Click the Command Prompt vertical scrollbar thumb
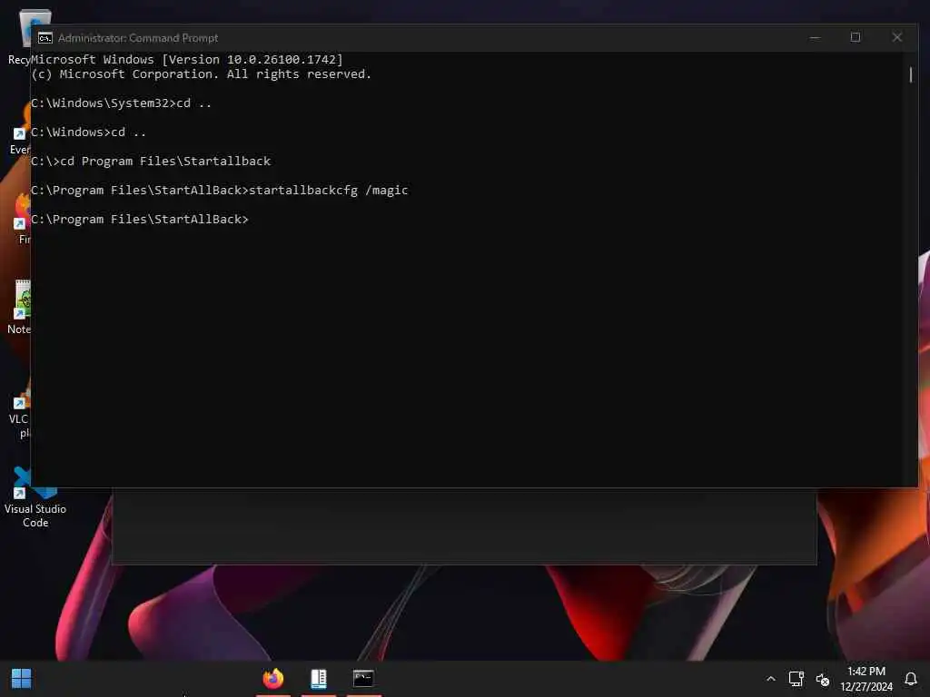The width and height of the screenshot is (930, 697). 910,74
